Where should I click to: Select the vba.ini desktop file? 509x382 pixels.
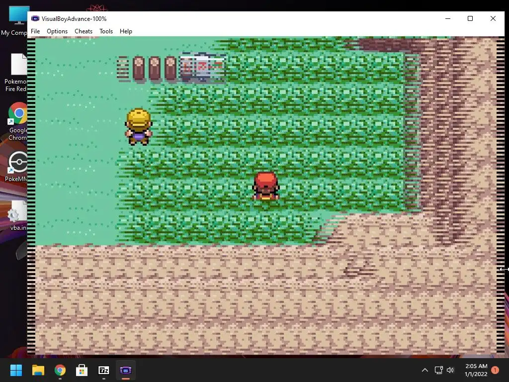coord(18,215)
